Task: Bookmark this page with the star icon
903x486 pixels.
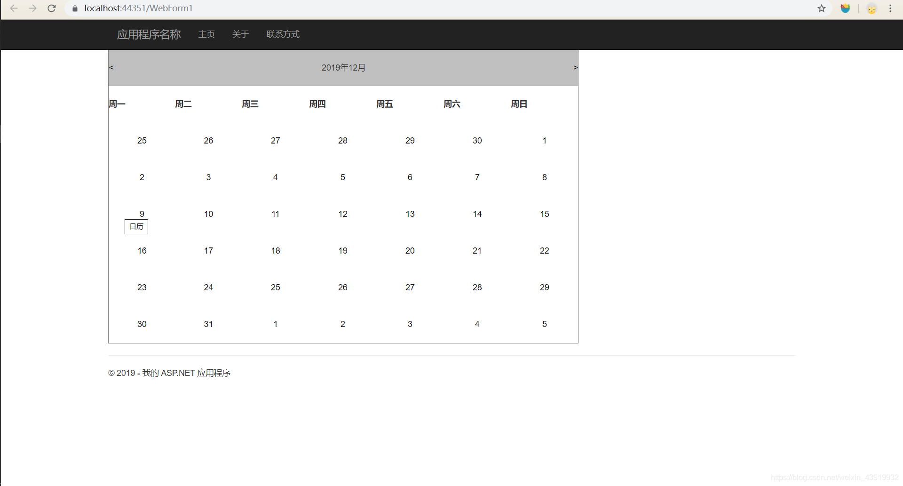Action: 822,8
